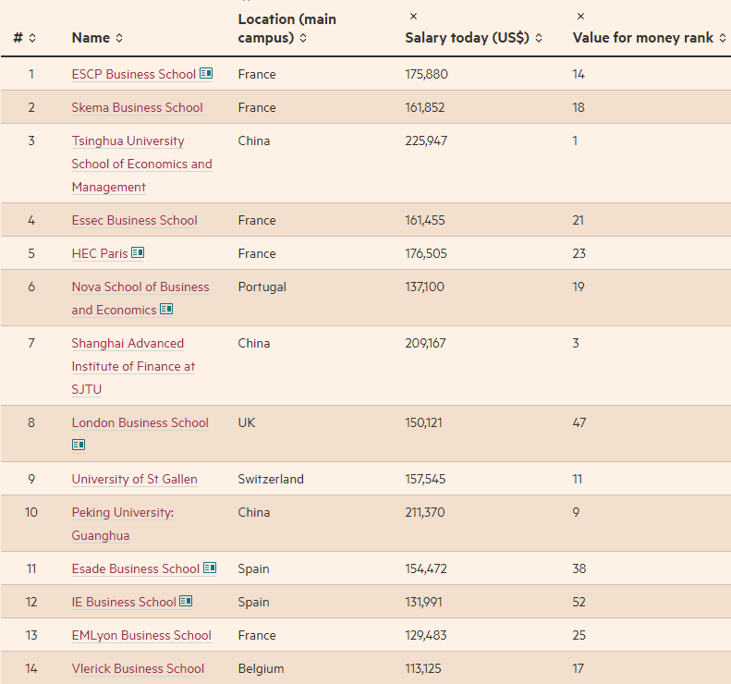
Task: Select China location in Tsinghua row
Action: point(254,140)
